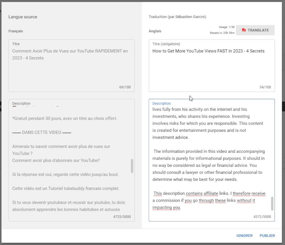Click the misspelled word 'affiliate' in description

click(x=211, y=193)
